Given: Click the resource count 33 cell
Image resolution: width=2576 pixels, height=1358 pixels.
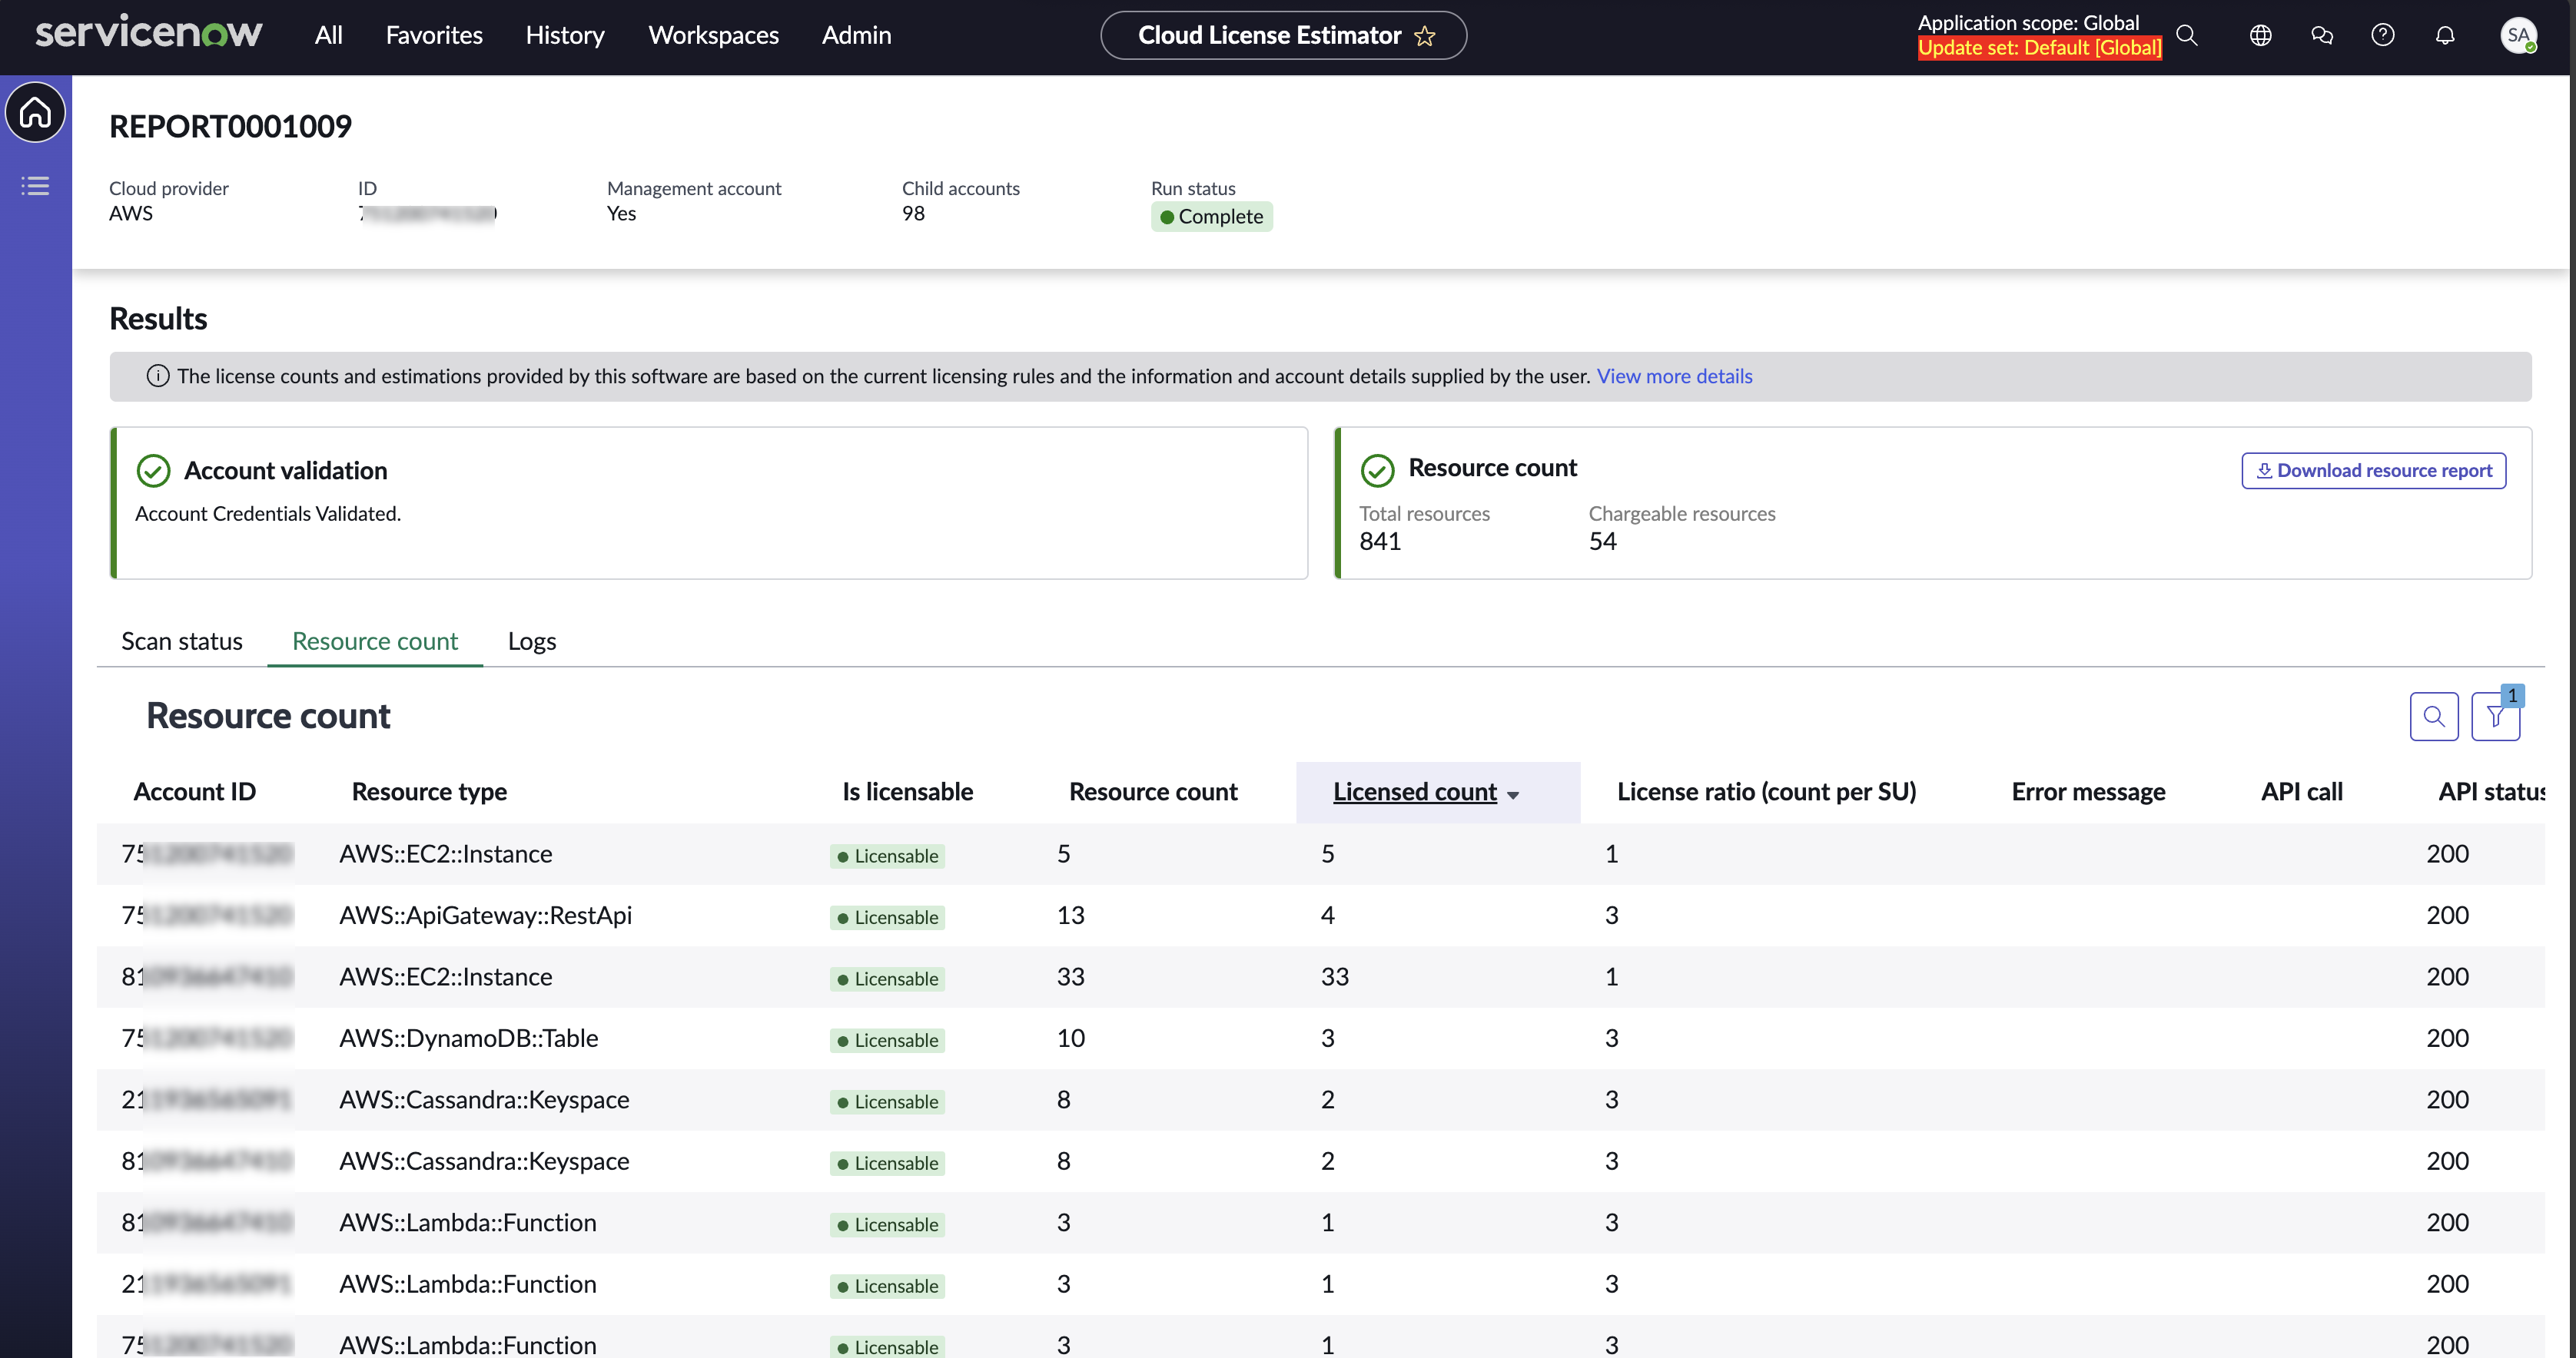Looking at the screenshot, I should (1070, 976).
